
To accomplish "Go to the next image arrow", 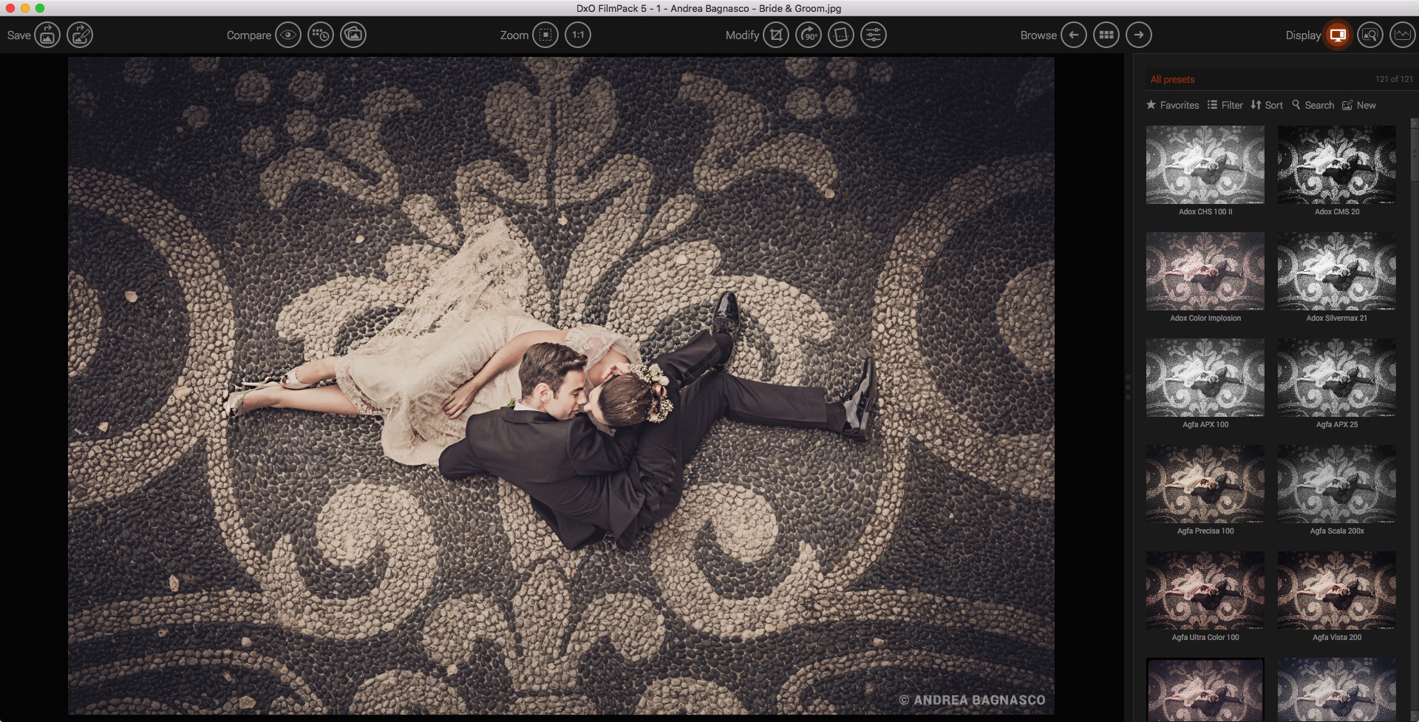I will click(x=1138, y=35).
